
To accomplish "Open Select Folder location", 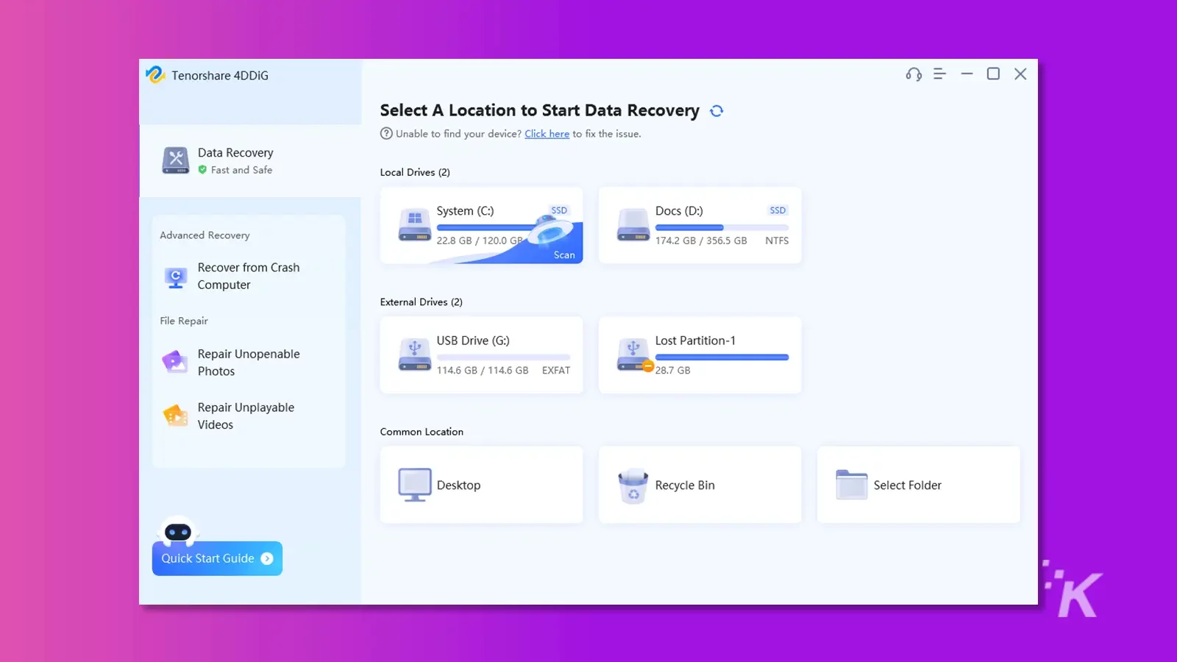I will (918, 485).
